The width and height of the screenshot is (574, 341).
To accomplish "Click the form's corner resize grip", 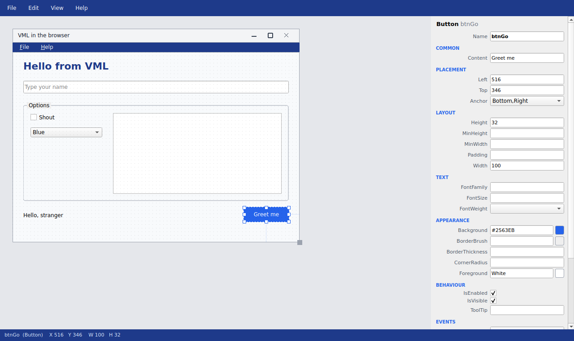I will (300, 243).
